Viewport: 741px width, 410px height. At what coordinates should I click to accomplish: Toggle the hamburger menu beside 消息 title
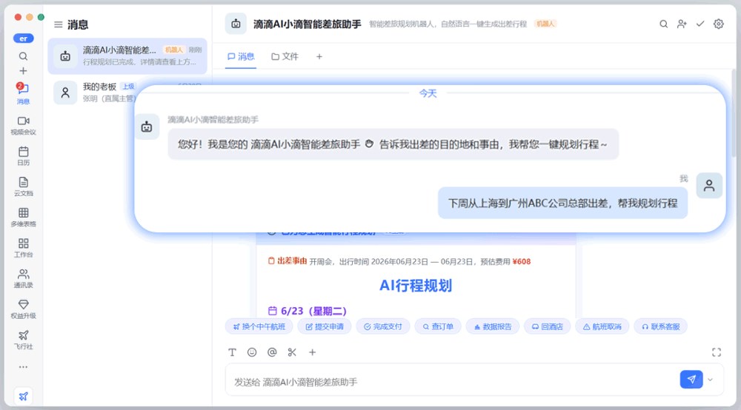[x=58, y=24]
